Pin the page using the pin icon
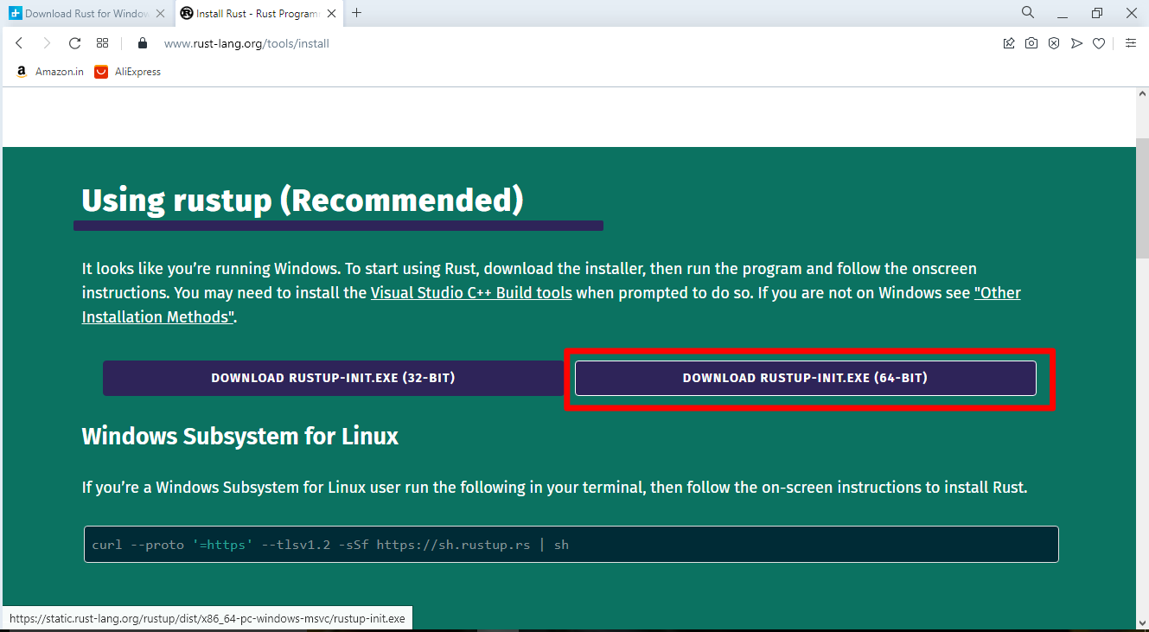 (x=1008, y=42)
